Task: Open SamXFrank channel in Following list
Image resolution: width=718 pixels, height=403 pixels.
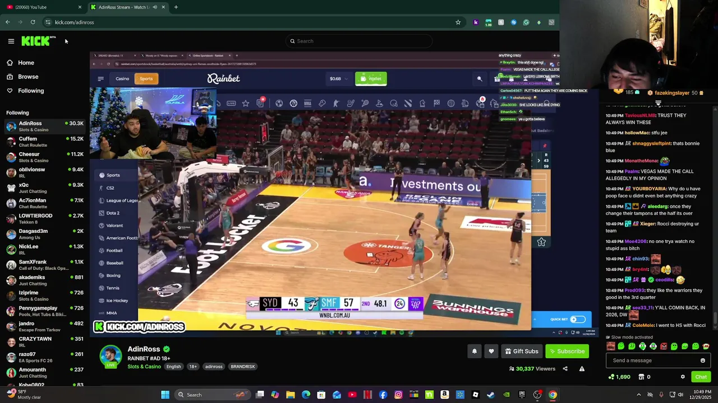Action: (x=45, y=265)
